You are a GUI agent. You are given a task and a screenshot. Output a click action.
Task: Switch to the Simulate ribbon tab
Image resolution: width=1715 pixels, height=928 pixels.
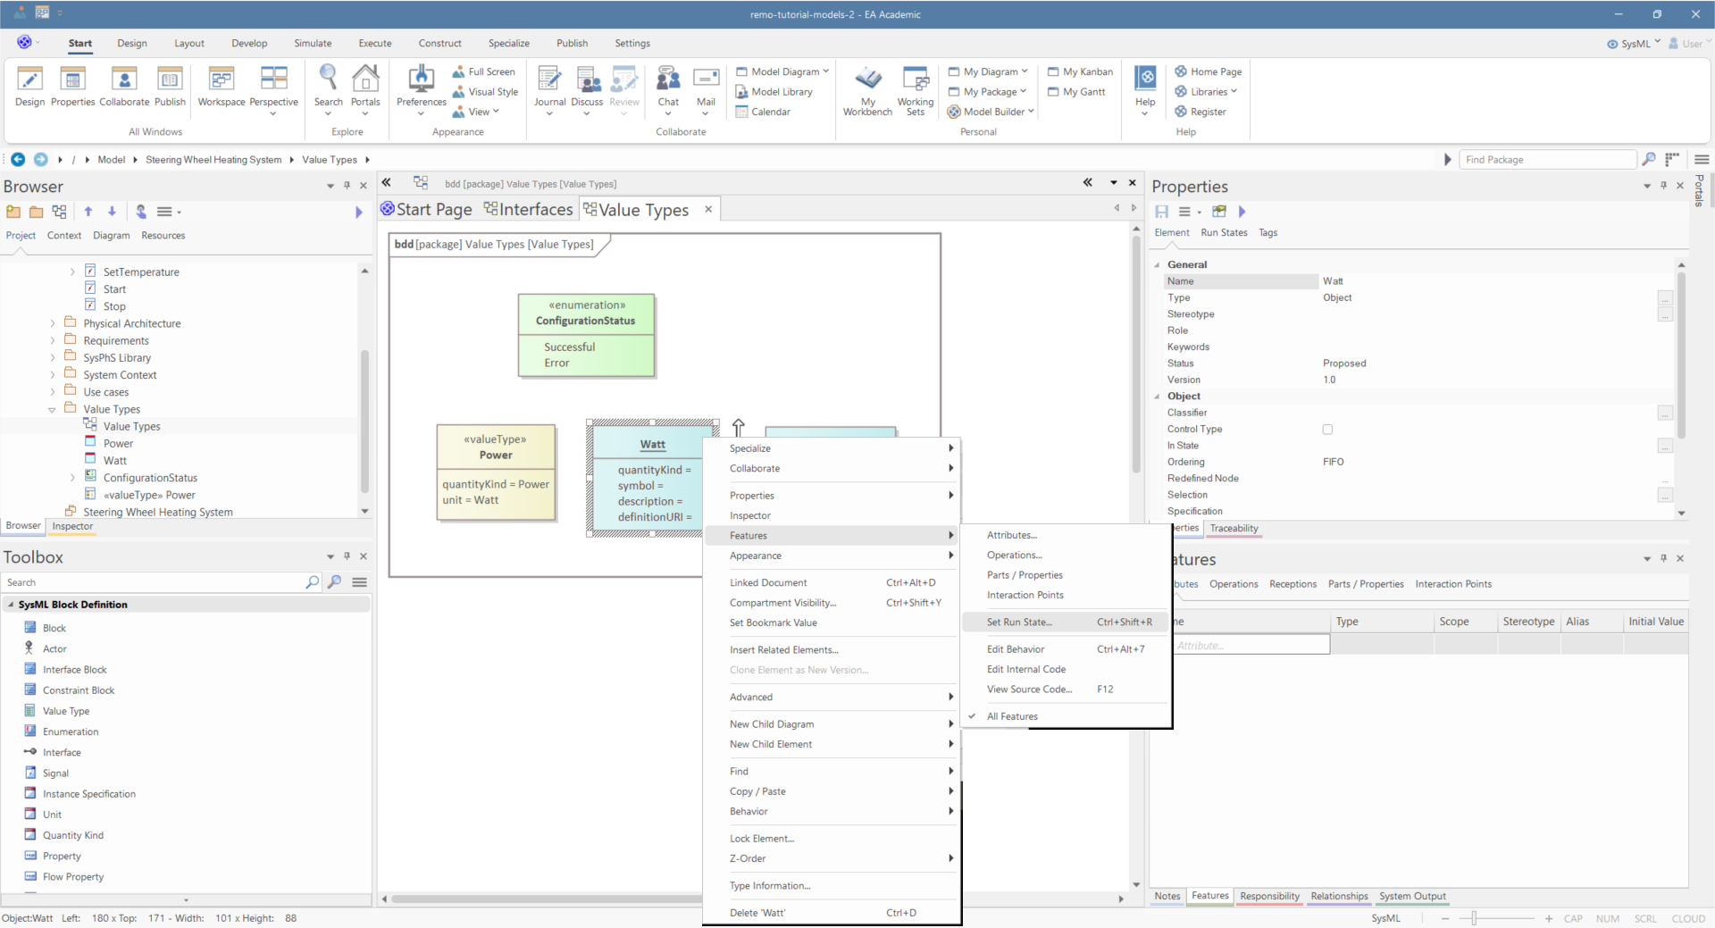[313, 43]
